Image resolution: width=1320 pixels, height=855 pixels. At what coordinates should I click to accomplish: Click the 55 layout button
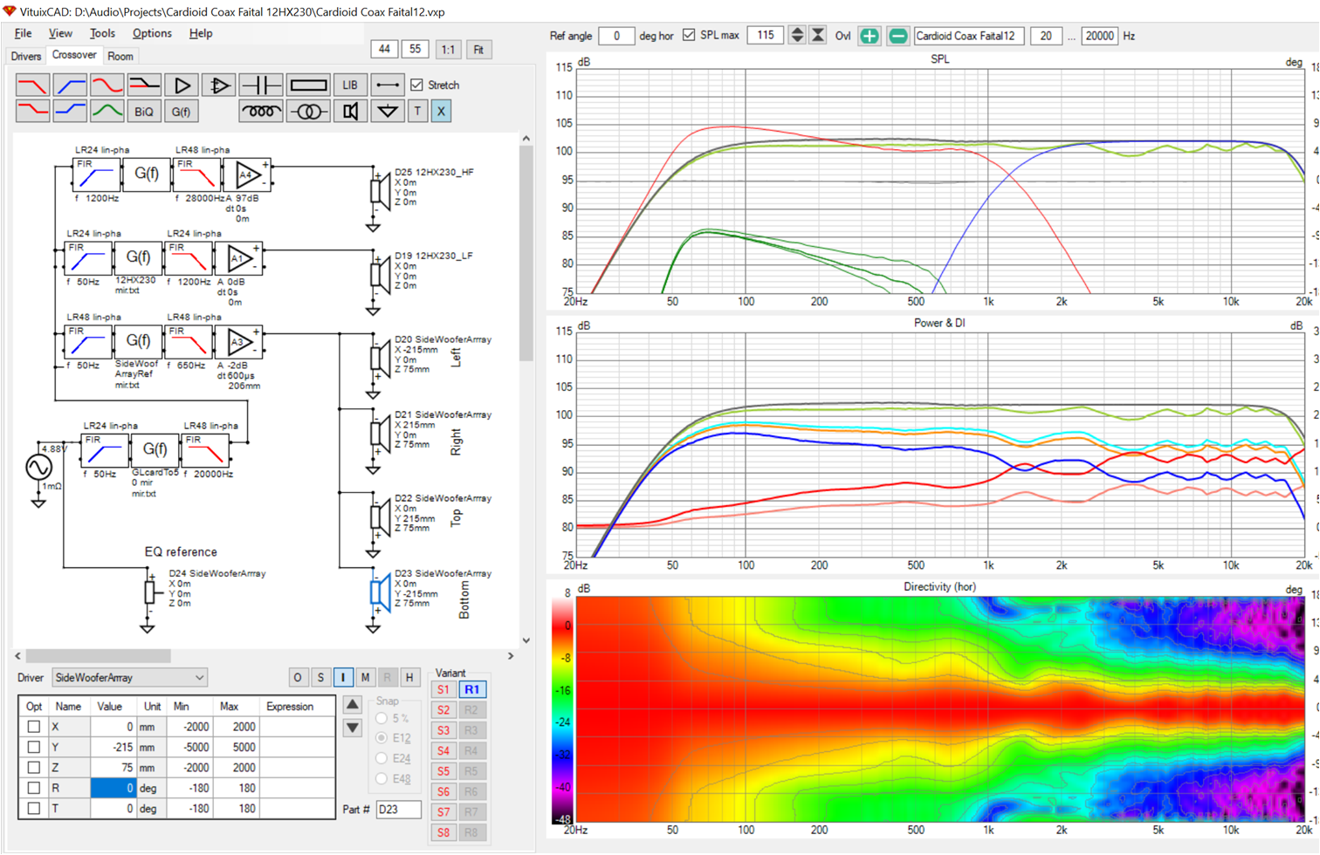[x=416, y=50]
